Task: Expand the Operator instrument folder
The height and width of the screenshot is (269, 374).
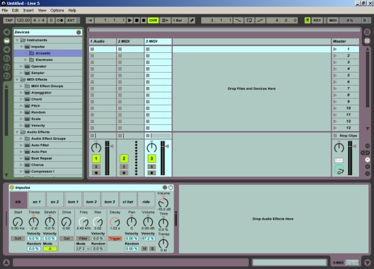Action: (x=21, y=67)
